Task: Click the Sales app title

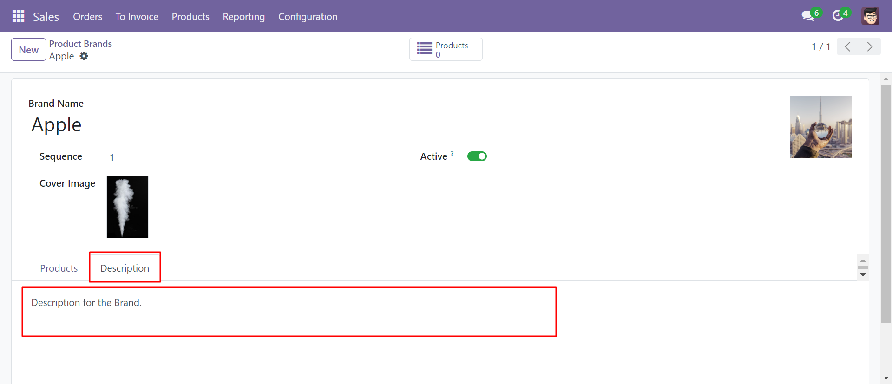Action: [46, 17]
